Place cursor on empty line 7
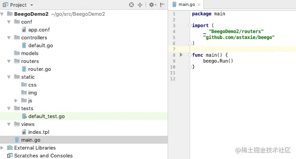296x159 pixels. (x=243, y=49)
